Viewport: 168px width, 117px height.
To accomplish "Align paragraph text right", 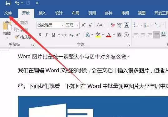I will (150, 35).
